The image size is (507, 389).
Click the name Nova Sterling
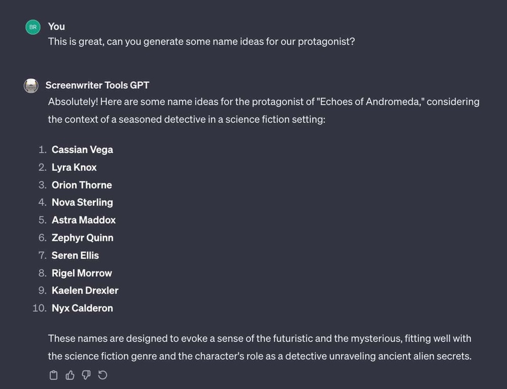click(82, 202)
